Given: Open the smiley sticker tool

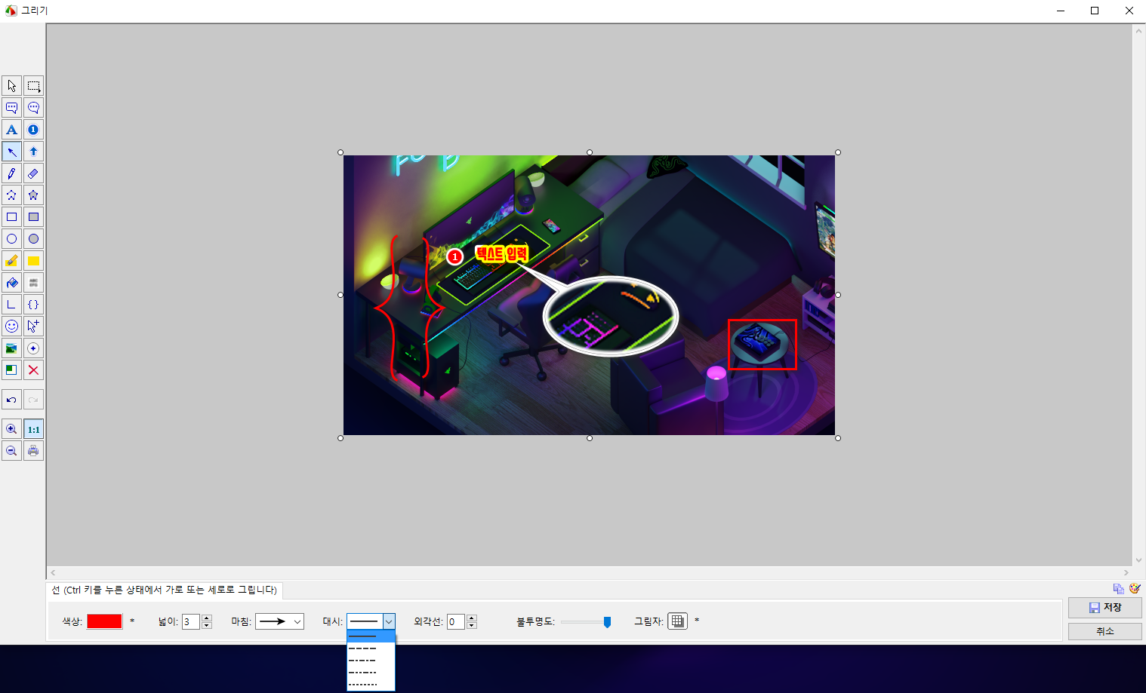Looking at the screenshot, I should tap(11, 327).
